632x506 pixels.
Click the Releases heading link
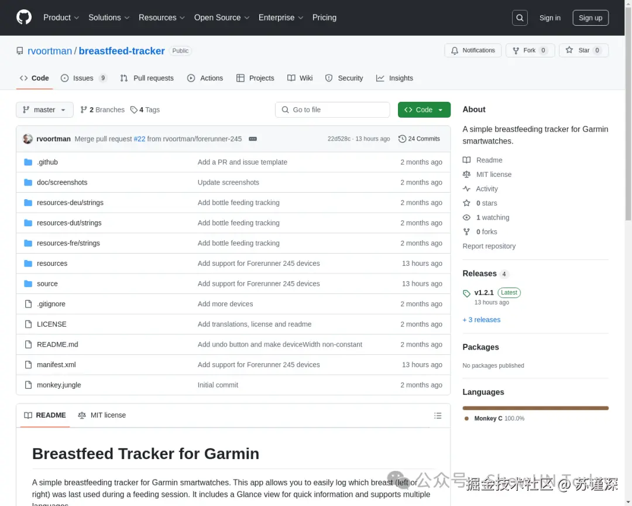pos(480,273)
